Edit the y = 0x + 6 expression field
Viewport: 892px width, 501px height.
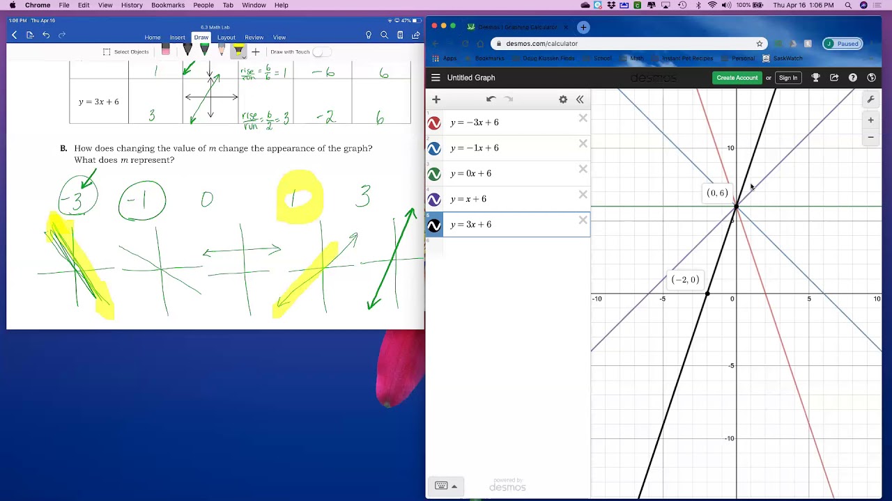[516, 173]
